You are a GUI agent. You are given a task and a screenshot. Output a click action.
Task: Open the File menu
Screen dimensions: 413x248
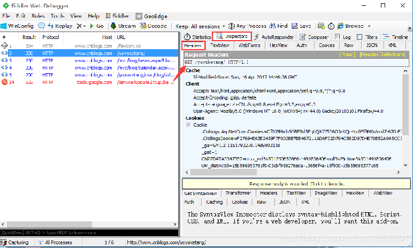coord(6,16)
